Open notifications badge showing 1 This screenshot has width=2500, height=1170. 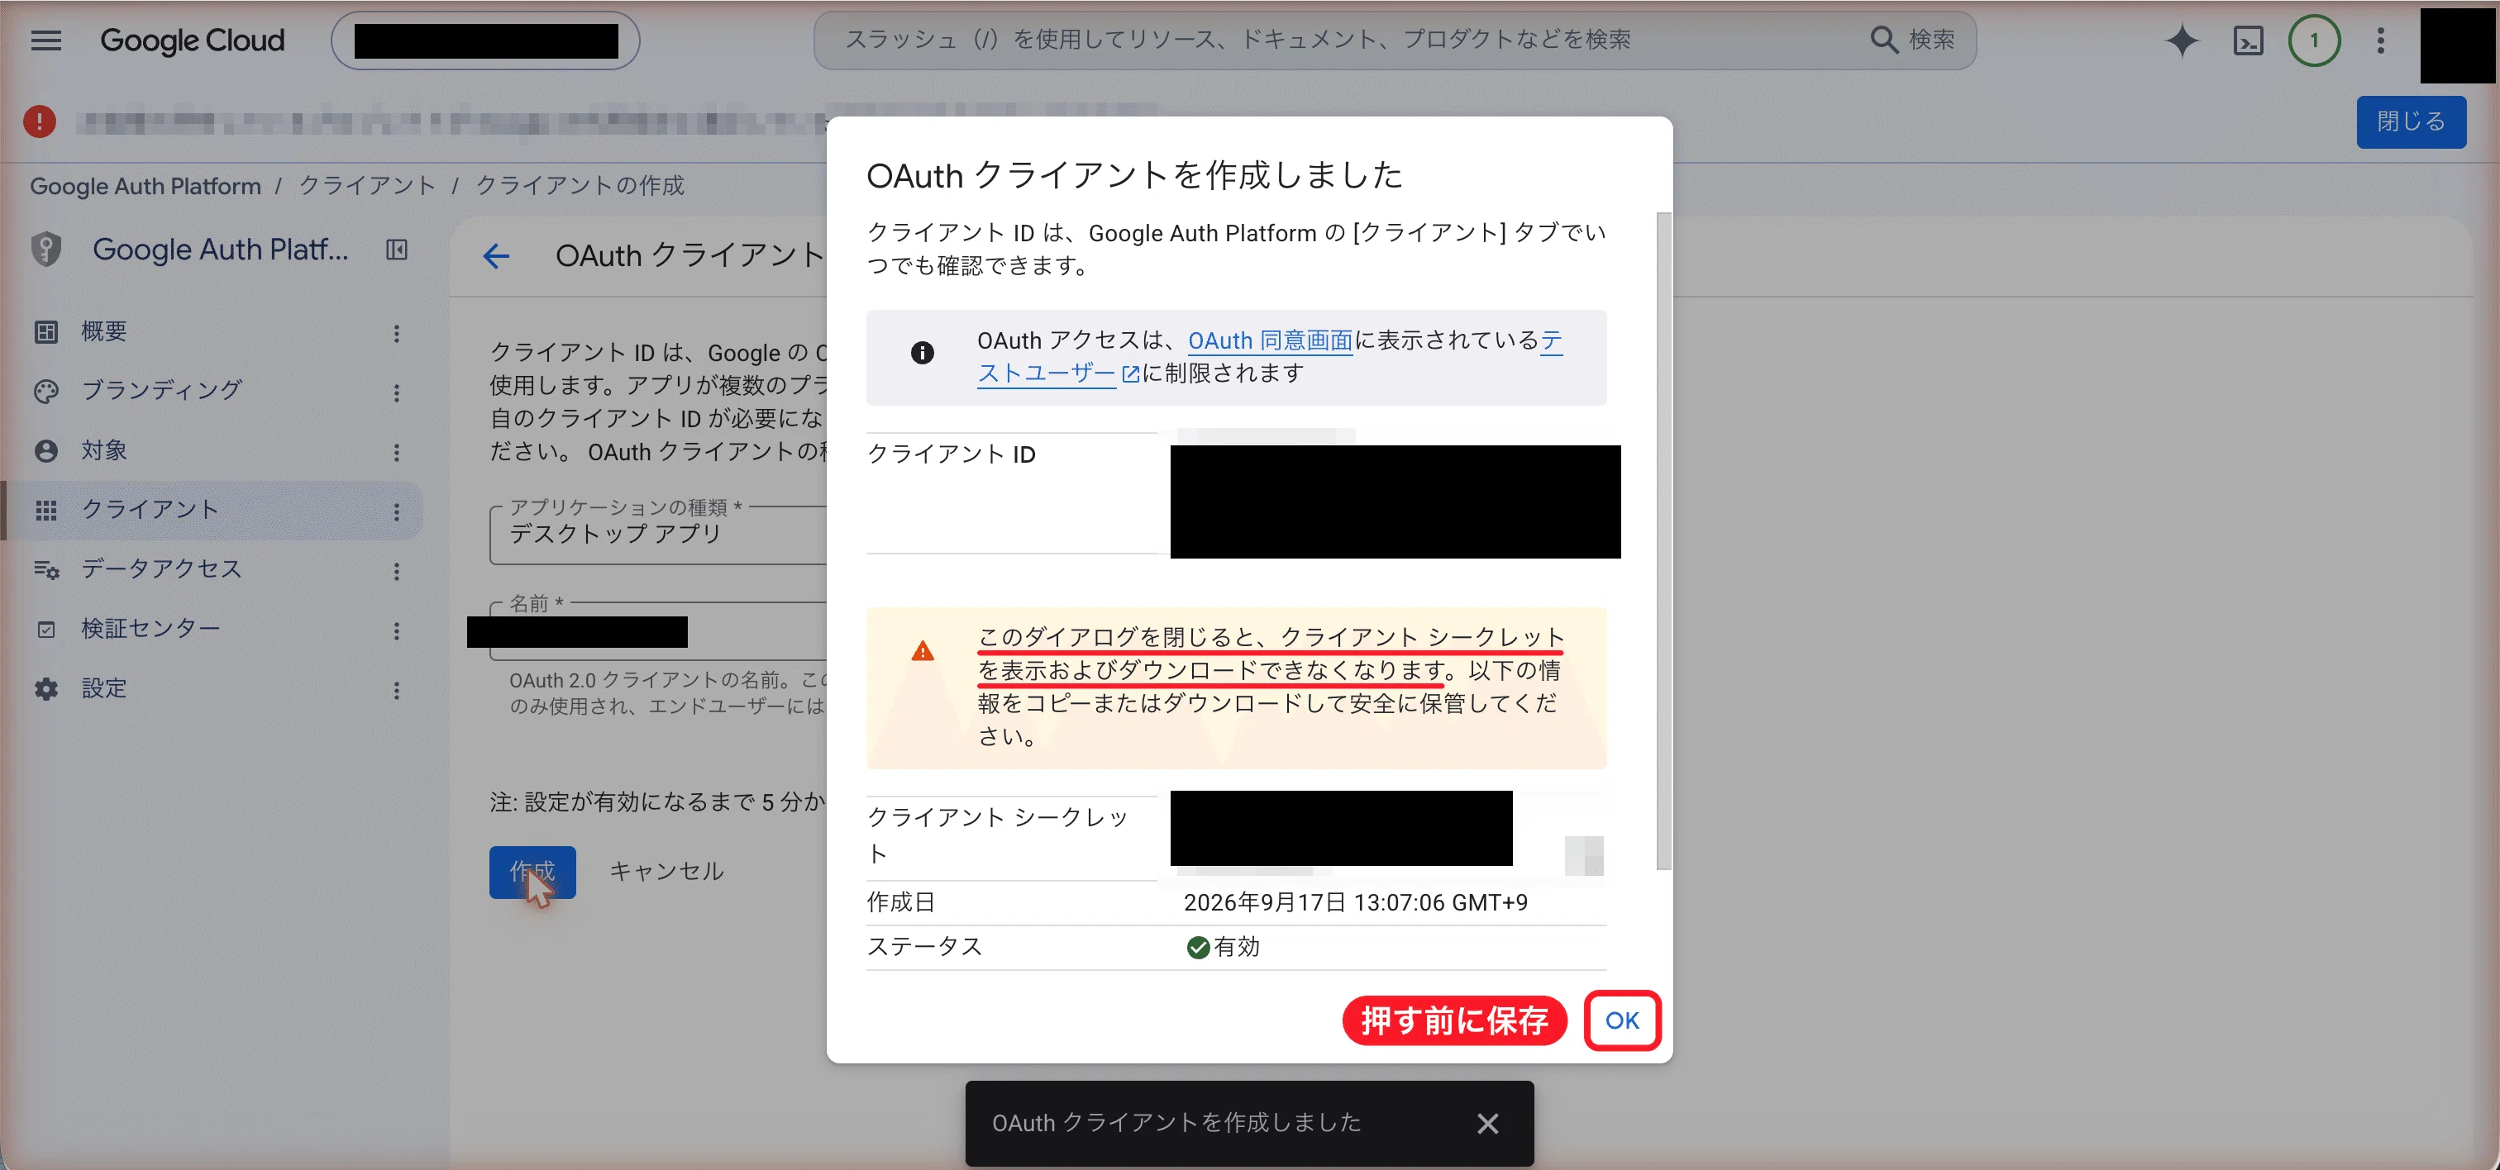(x=2314, y=40)
